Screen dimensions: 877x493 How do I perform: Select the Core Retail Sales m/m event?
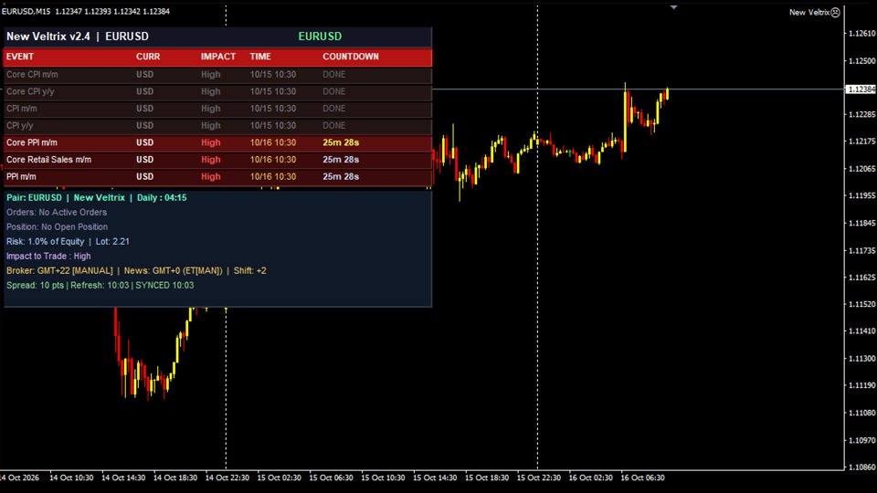pos(217,160)
